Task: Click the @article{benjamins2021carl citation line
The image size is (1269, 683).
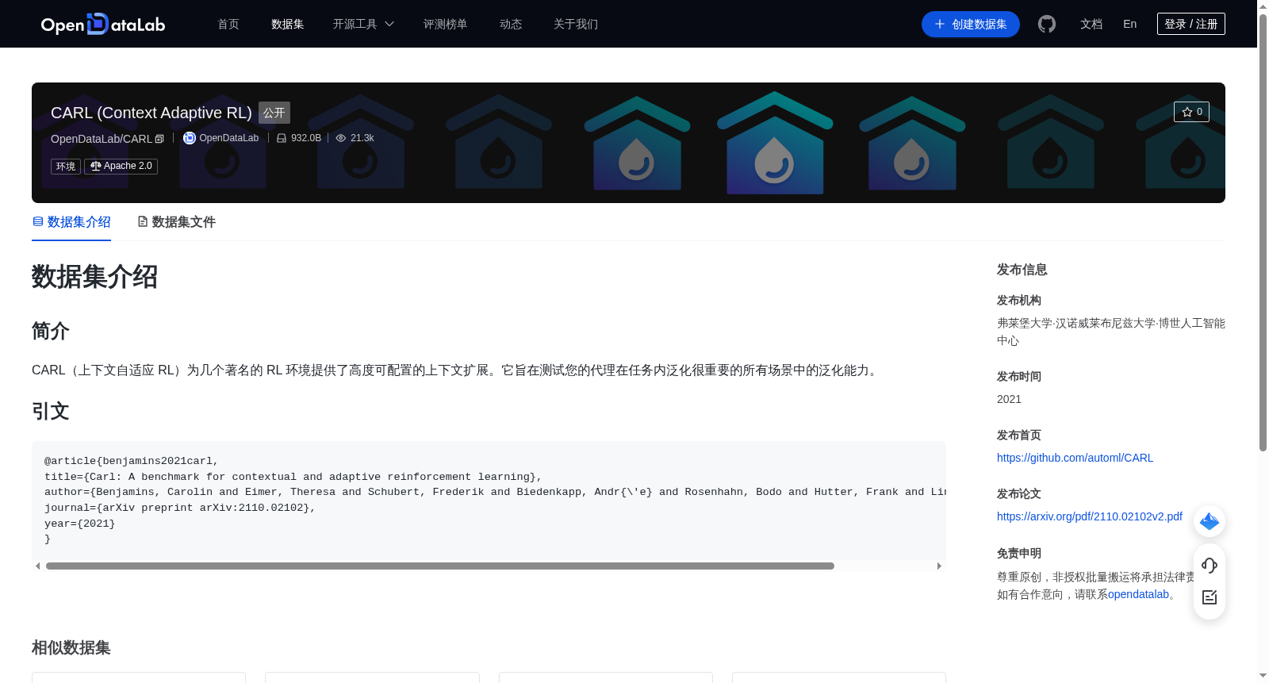Action: pyautogui.click(x=132, y=461)
